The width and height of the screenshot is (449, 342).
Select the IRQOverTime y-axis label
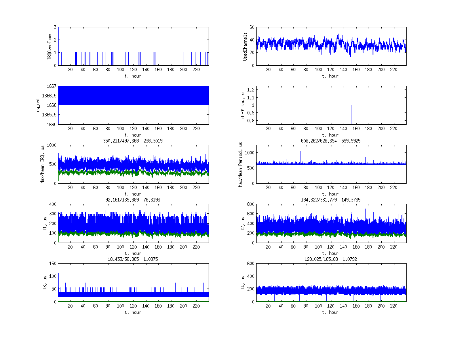49,46
